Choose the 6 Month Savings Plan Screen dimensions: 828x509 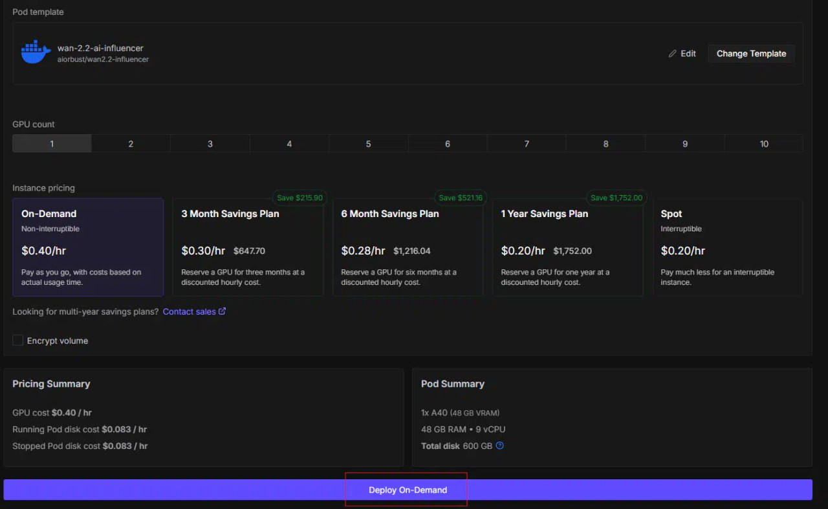(408, 247)
